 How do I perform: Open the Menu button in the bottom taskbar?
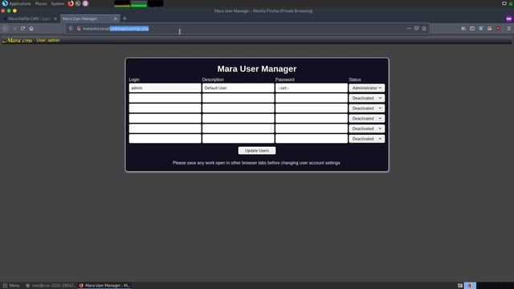tap(10, 286)
